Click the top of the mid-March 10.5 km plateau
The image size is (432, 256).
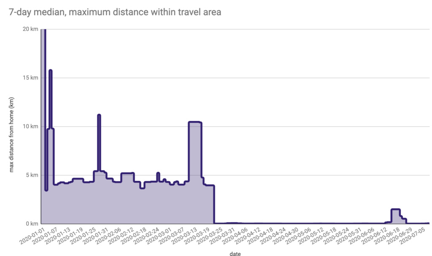195,122
